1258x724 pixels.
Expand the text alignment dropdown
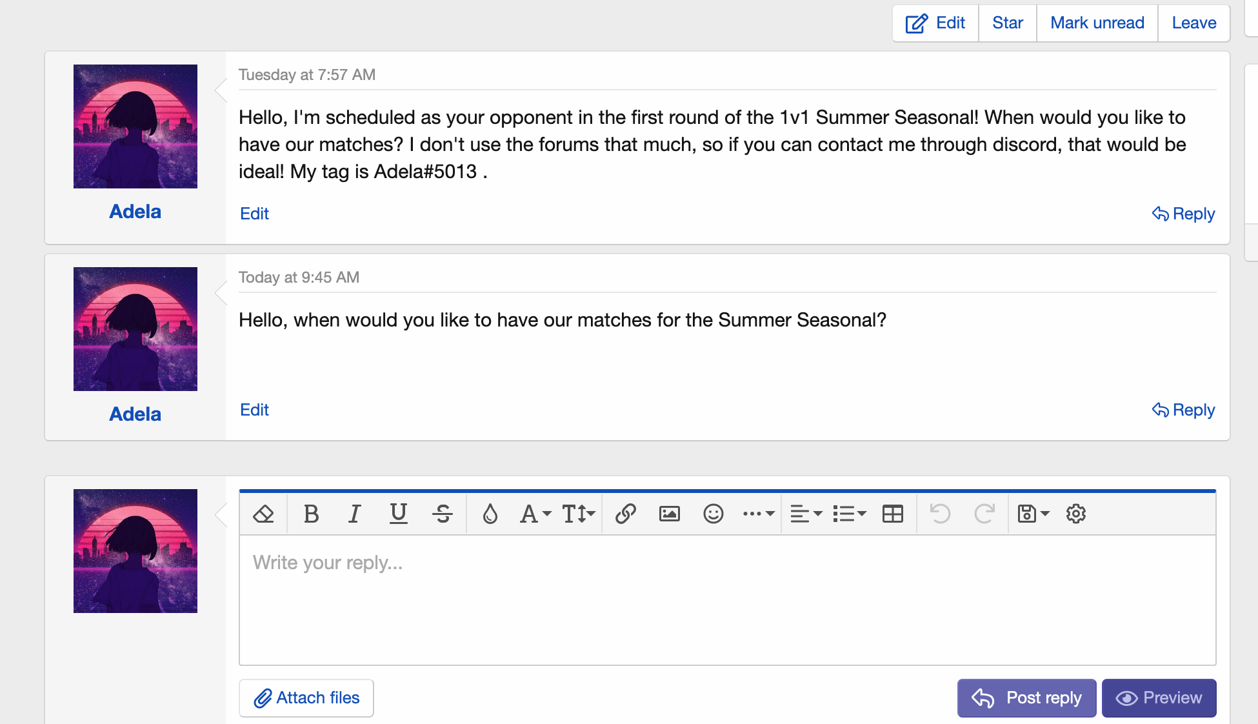coord(806,514)
